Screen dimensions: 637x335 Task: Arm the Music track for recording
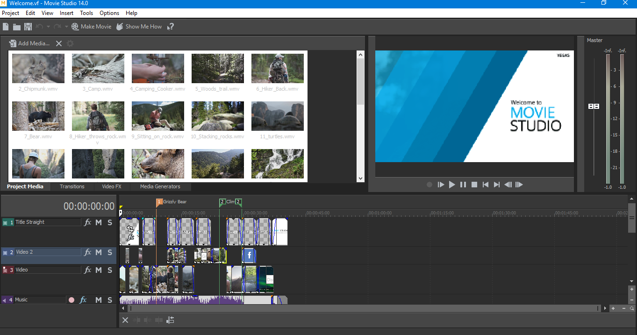point(72,300)
